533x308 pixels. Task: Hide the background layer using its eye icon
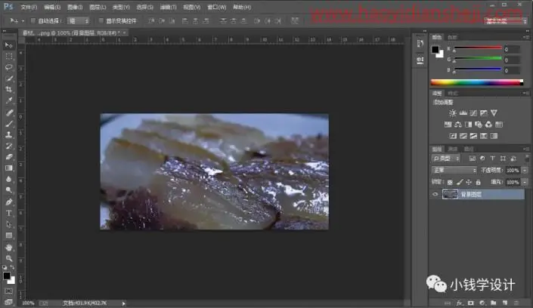coord(435,195)
